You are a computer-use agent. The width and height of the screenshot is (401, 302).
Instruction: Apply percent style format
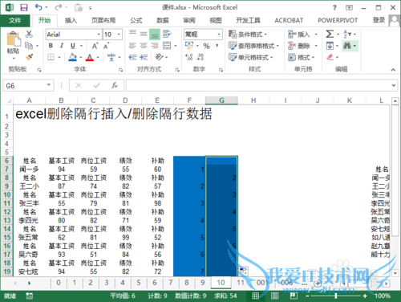(206, 46)
